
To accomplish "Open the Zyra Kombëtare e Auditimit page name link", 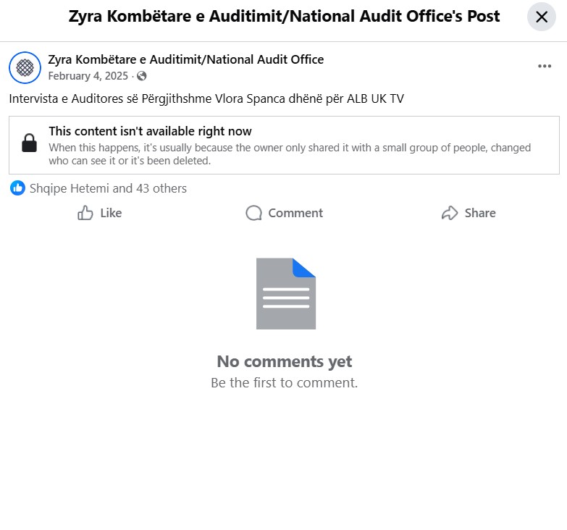I will coord(185,59).
